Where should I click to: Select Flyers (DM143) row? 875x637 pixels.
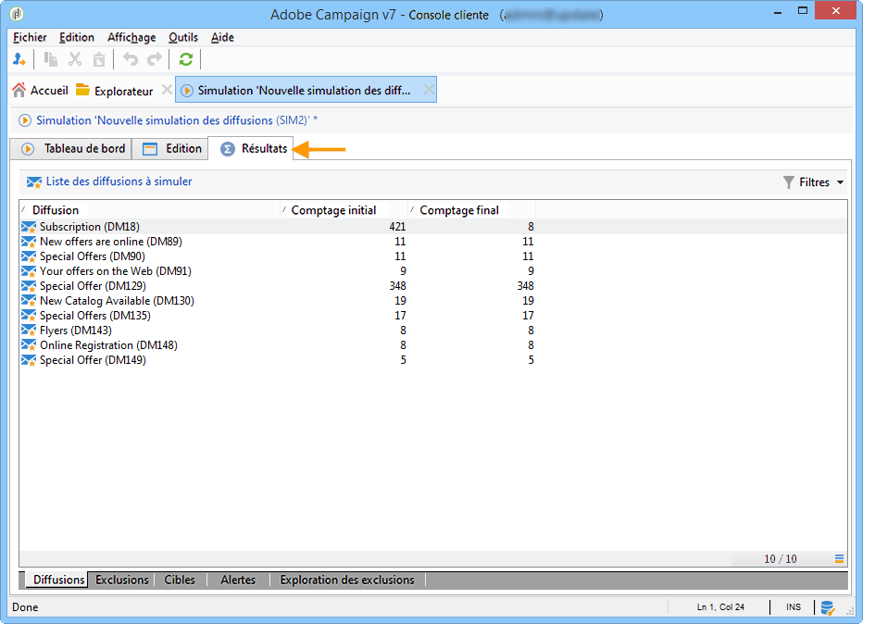click(432, 331)
